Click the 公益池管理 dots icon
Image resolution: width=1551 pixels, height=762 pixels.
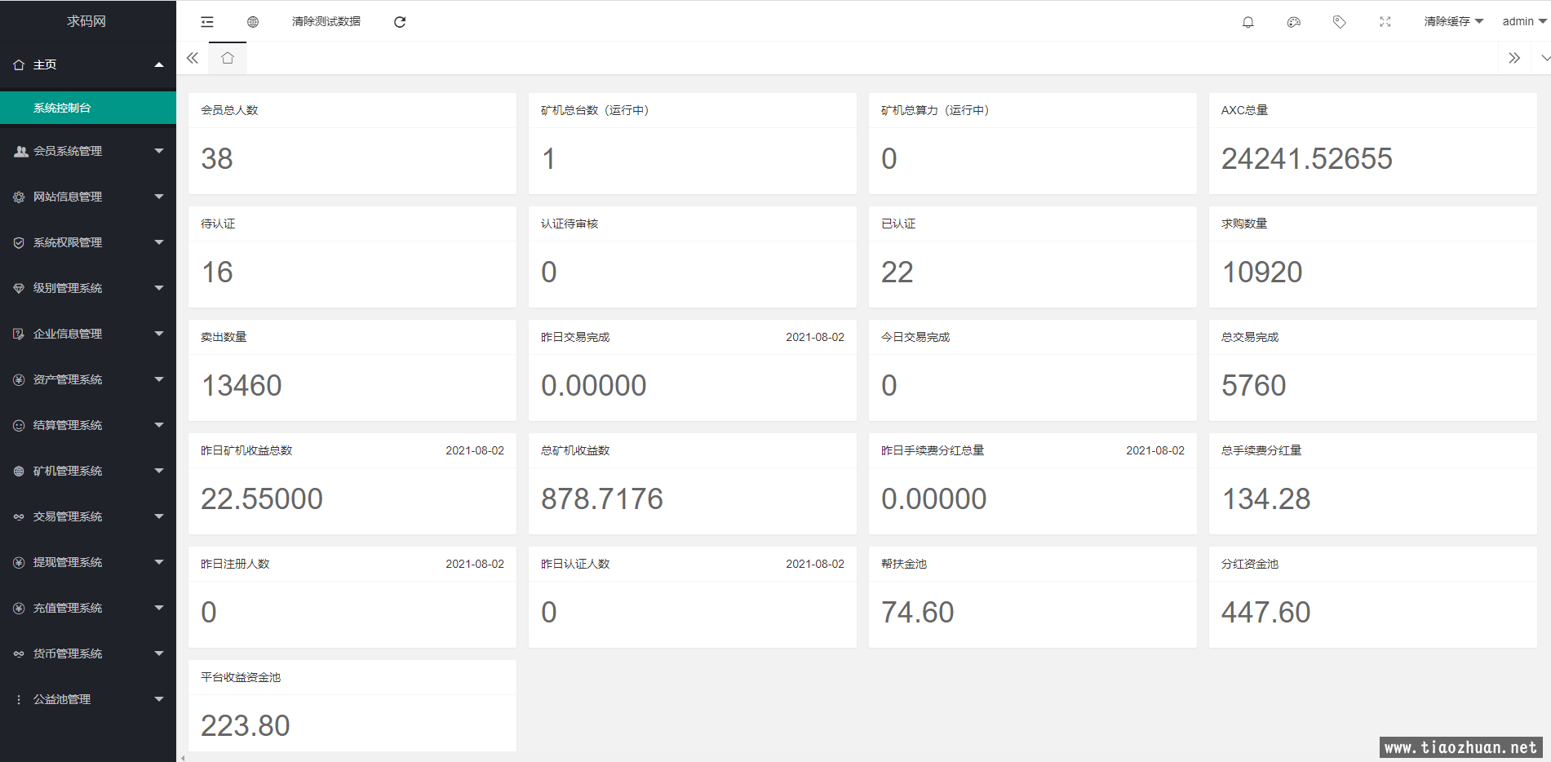tap(19, 699)
